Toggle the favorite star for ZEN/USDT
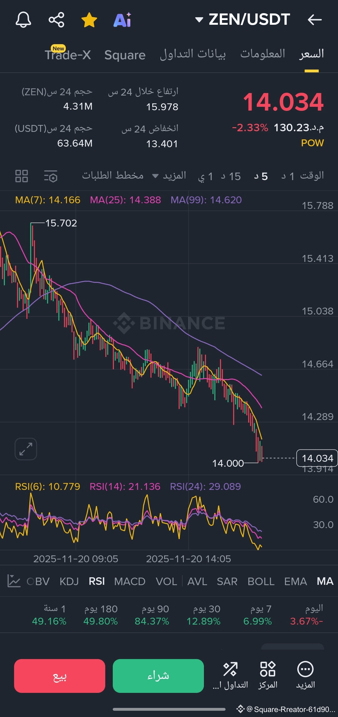Image resolution: width=338 pixels, height=717 pixels. pos(89,20)
